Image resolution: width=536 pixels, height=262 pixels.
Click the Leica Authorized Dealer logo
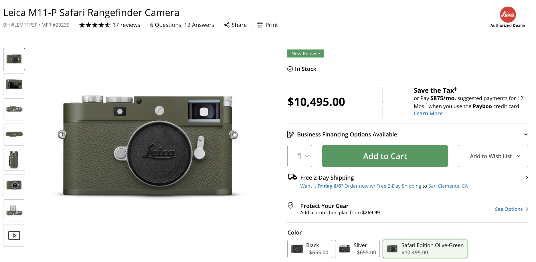508,15
